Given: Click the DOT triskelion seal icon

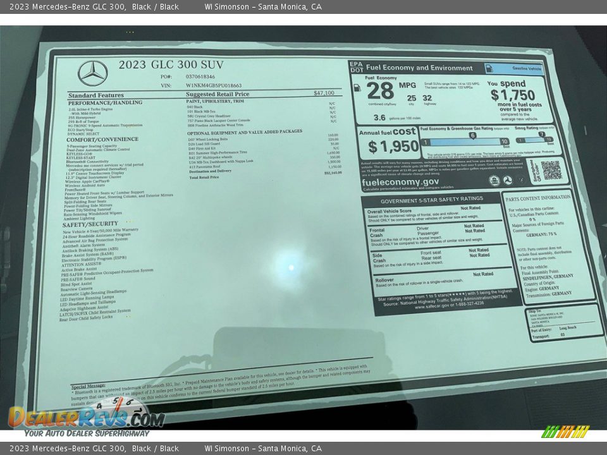Looking at the screenshot, I should tap(508, 180).
